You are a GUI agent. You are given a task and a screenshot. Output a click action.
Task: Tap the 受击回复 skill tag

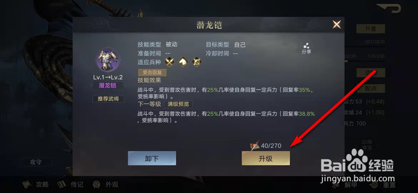[153, 73]
